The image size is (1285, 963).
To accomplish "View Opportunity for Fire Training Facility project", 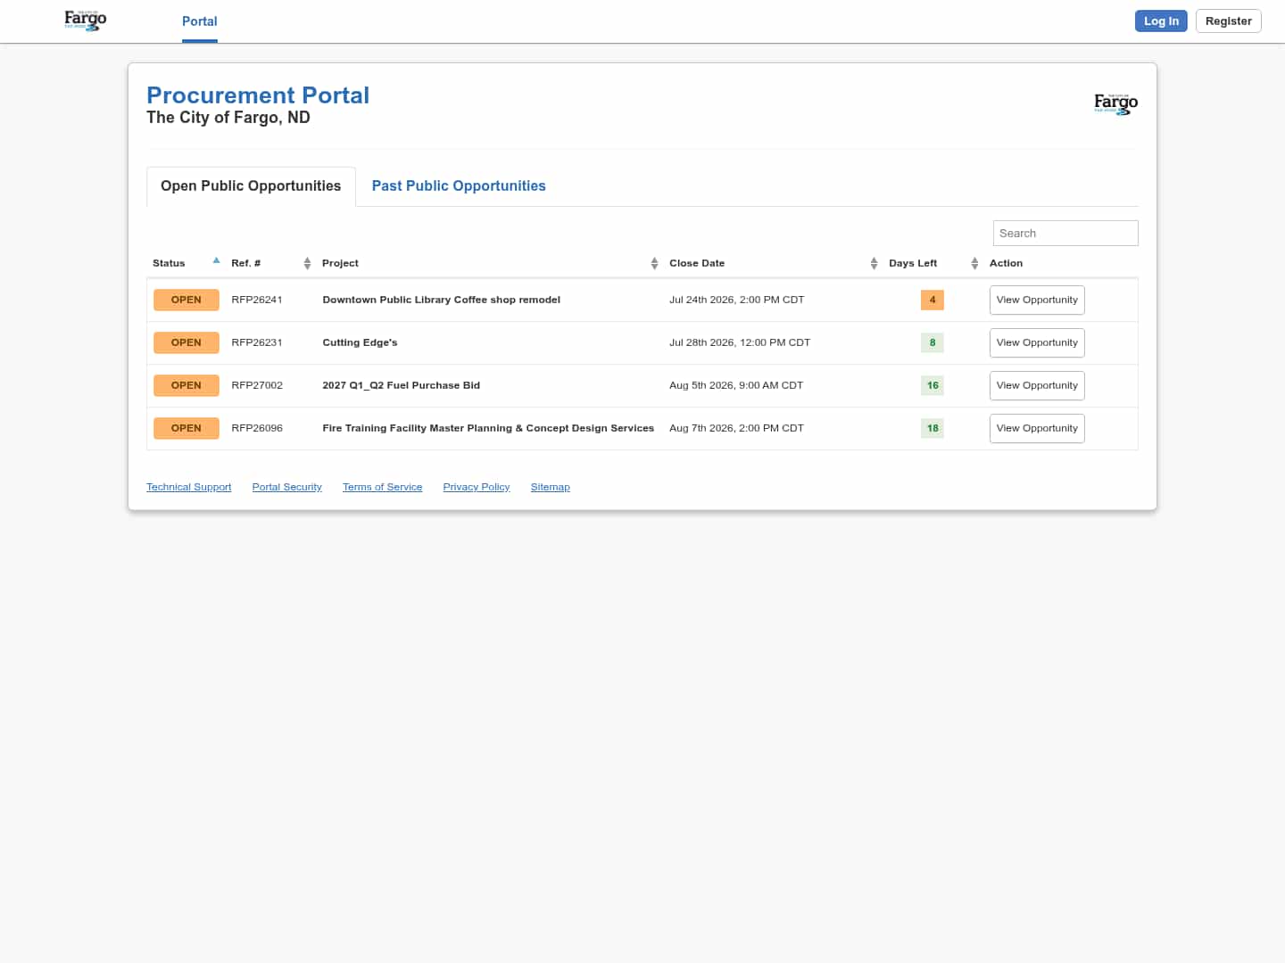I will pos(1037,428).
